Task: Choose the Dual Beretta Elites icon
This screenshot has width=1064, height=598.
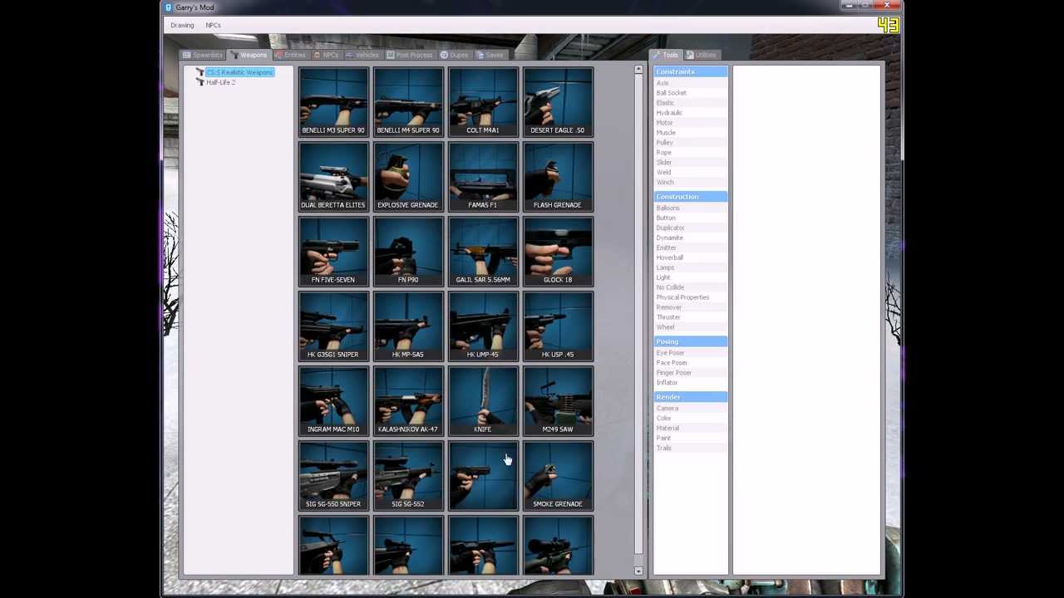Action: [333, 176]
